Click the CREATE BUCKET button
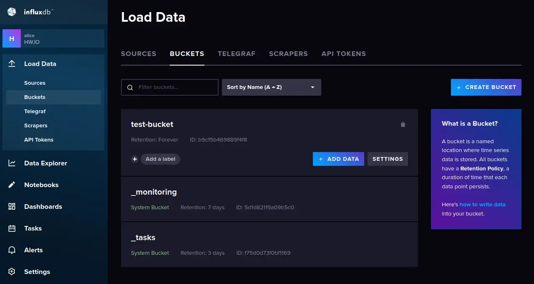534x284 pixels. click(x=486, y=87)
